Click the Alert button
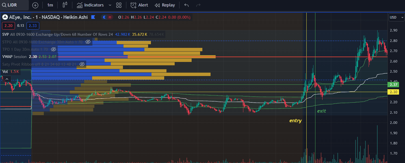 pos(139,5)
